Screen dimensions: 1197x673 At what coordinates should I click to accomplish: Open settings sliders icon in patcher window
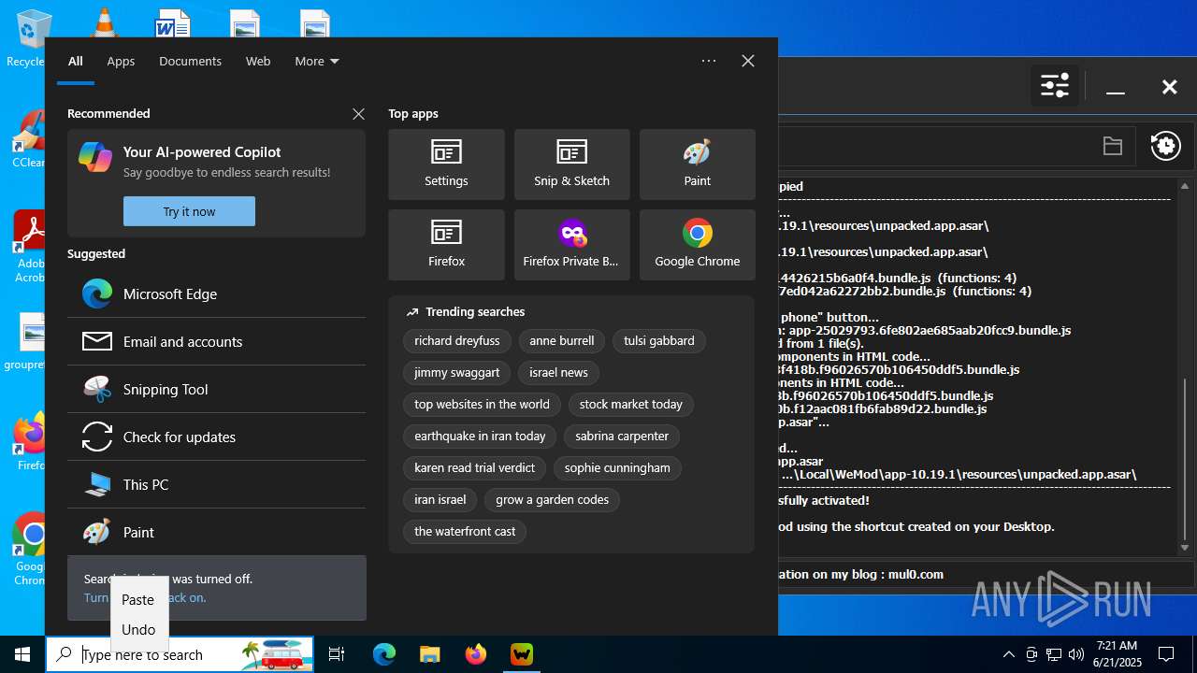[x=1055, y=86]
